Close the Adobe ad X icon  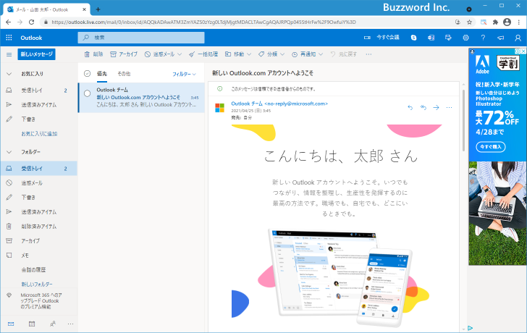coord(523,51)
